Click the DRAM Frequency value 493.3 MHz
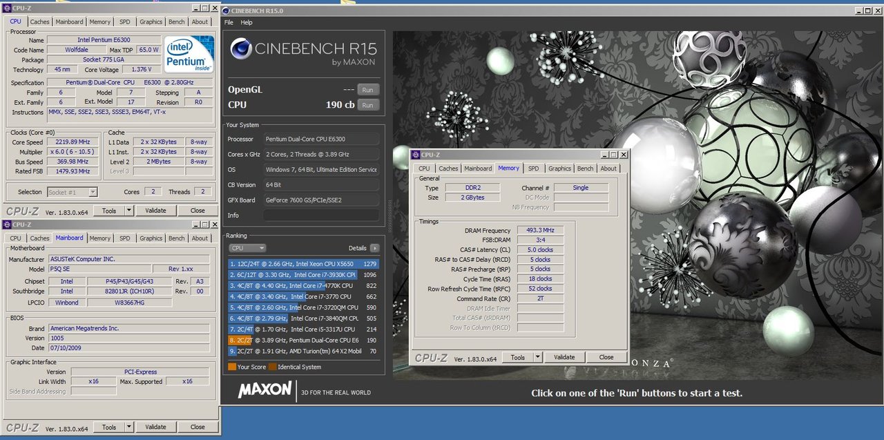Screen dimensions: 884x440 point(539,231)
